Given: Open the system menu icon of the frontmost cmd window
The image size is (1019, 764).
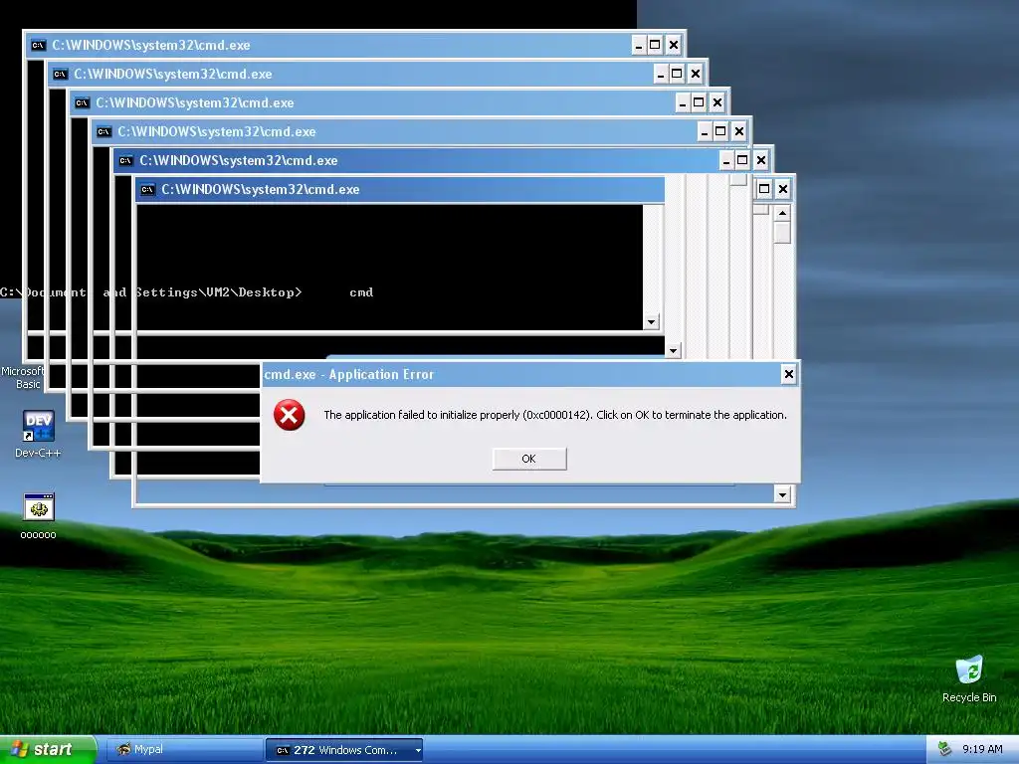Looking at the screenshot, I should tap(147, 190).
